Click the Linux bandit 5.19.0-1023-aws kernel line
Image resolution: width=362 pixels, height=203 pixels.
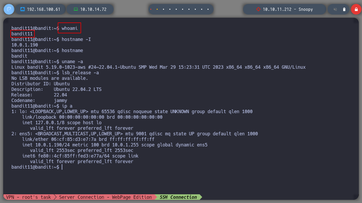tap(158, 67)
